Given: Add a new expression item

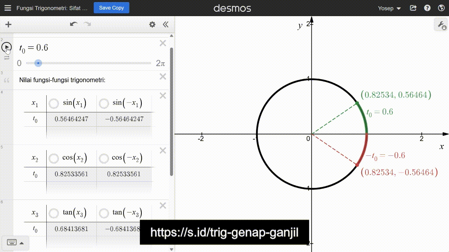Looking at the screenshot, I should [8, 24].
